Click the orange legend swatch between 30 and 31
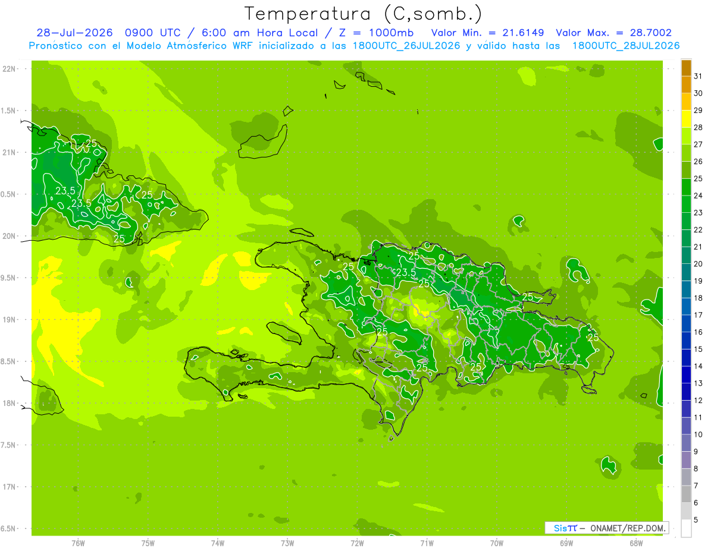Image resolution: width=714 pixels, height=551 pixels. [686, 84]
